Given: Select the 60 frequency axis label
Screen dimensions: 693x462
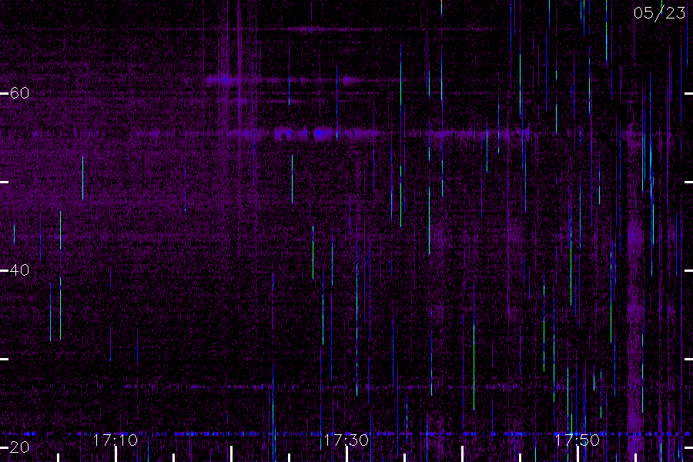Looking at the screenshot, I should click(x=19, y=93).
